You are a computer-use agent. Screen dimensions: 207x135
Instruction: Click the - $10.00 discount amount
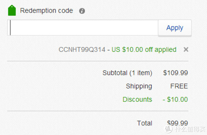pyautogui.click(x=175, y=100)
